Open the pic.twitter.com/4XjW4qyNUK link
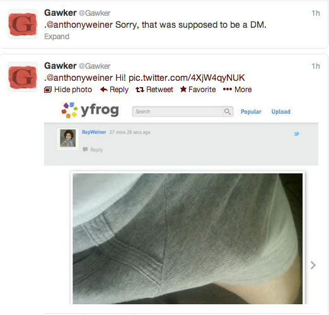Screen dimensions: 329x315 coord(187,78)
